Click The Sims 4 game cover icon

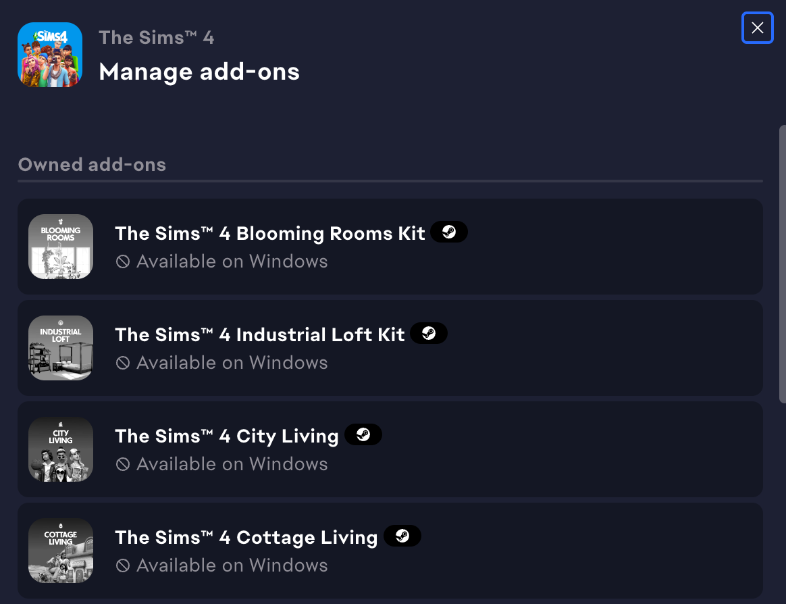(50, 55)
